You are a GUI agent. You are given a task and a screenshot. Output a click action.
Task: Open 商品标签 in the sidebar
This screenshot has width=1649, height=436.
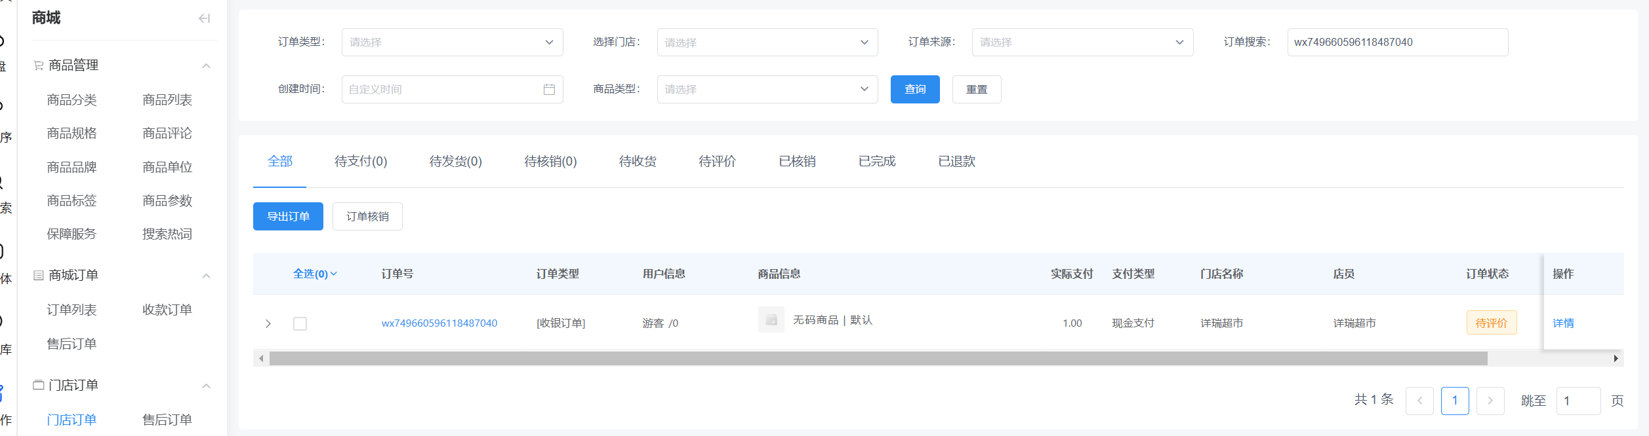[71, 201]
